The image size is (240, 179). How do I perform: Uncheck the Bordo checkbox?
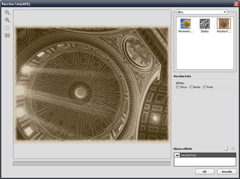(191, 87)
